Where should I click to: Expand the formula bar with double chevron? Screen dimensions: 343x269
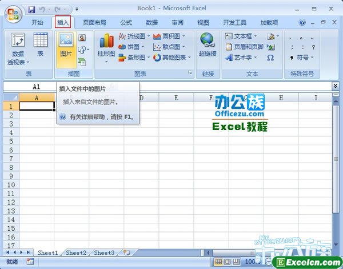click(x=335, y=86)
